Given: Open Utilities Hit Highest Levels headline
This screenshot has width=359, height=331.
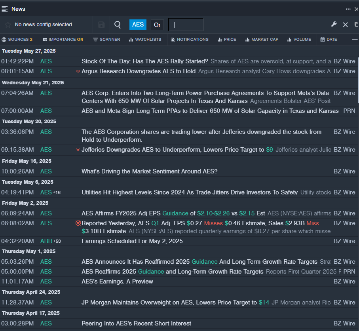Looking at the screenshot, I should tap(190, 192).
